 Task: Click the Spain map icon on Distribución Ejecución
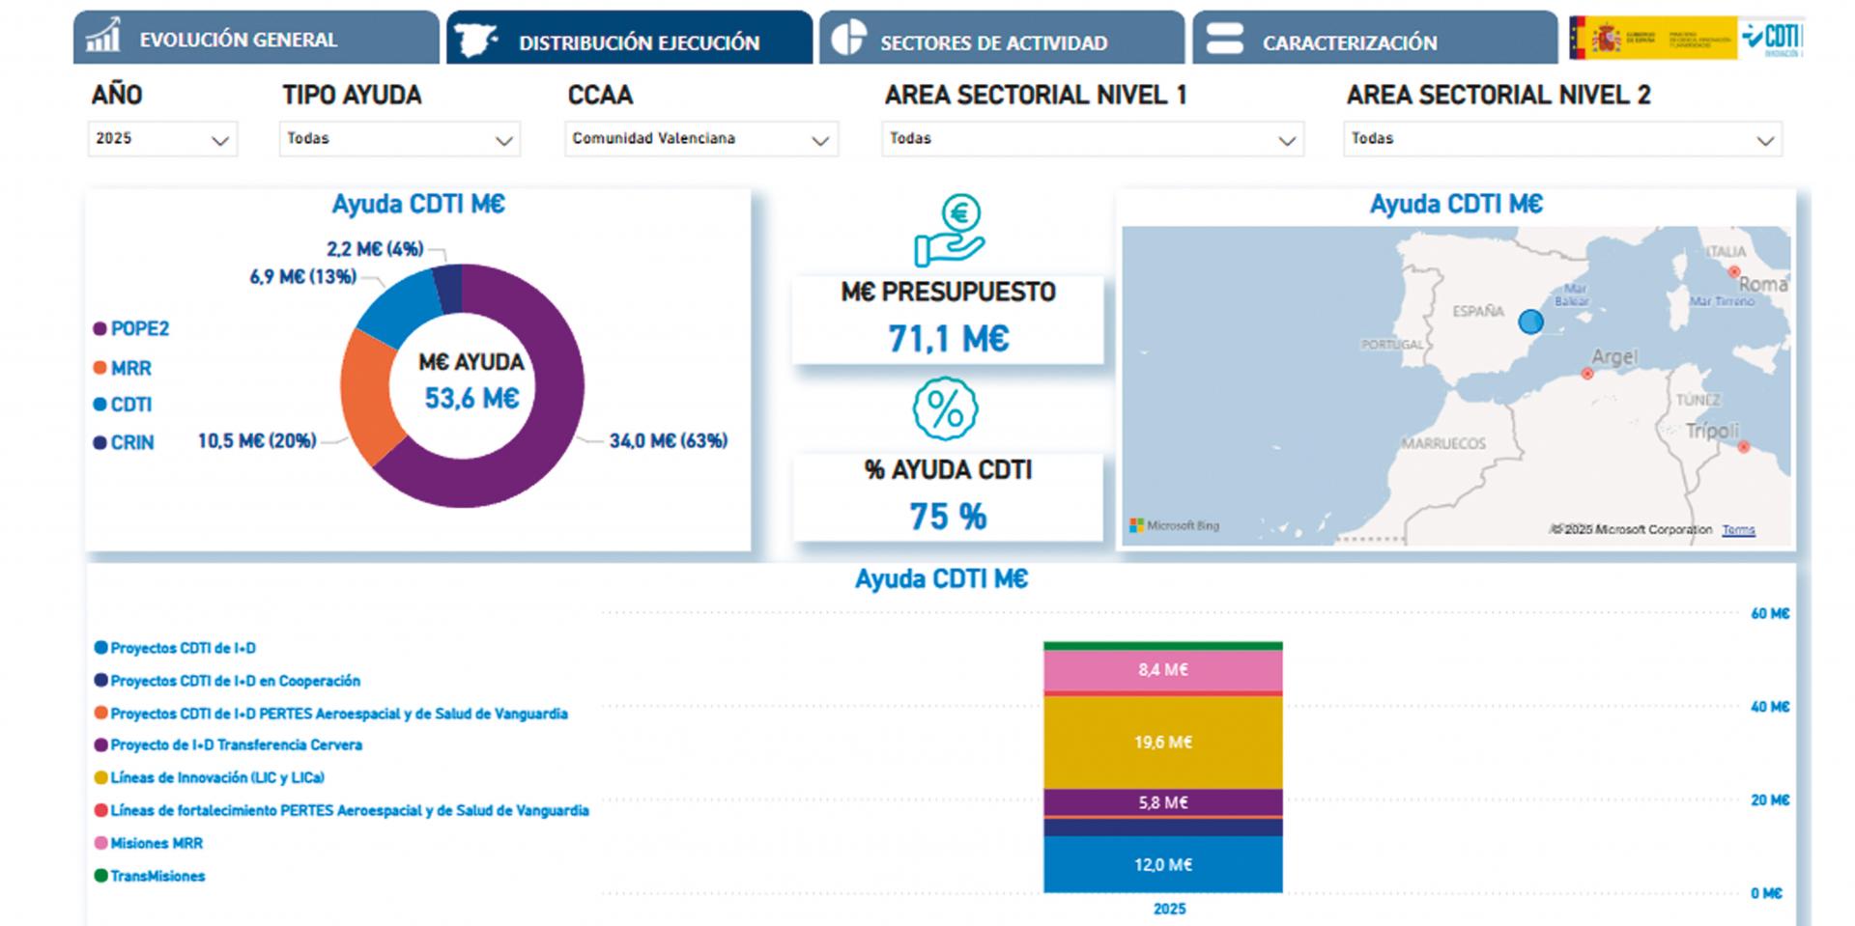(476, 41)
